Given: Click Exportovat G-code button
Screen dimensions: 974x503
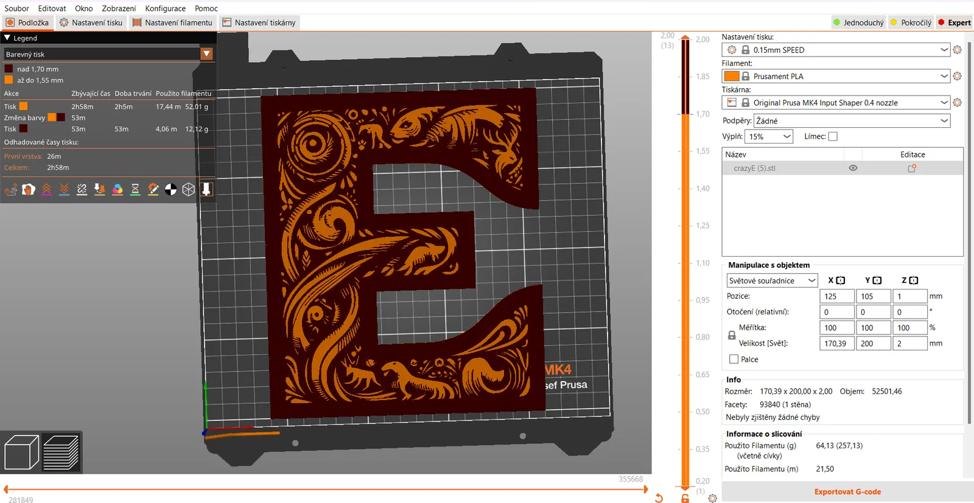Looking at the screenshot, I should [x=847, y=492].
